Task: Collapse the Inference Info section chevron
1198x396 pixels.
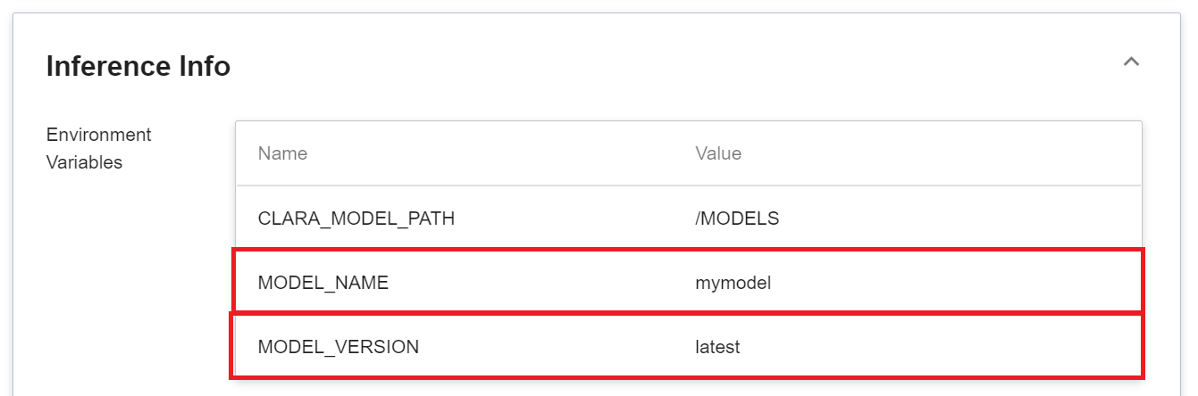Action: [x=1131, y=62]
